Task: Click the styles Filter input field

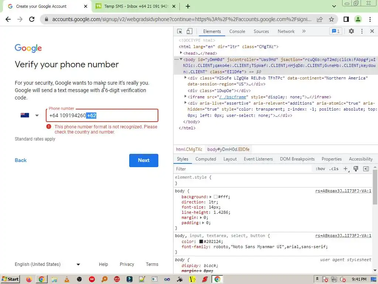Action: pyautogui.click(x=244, y=169)
